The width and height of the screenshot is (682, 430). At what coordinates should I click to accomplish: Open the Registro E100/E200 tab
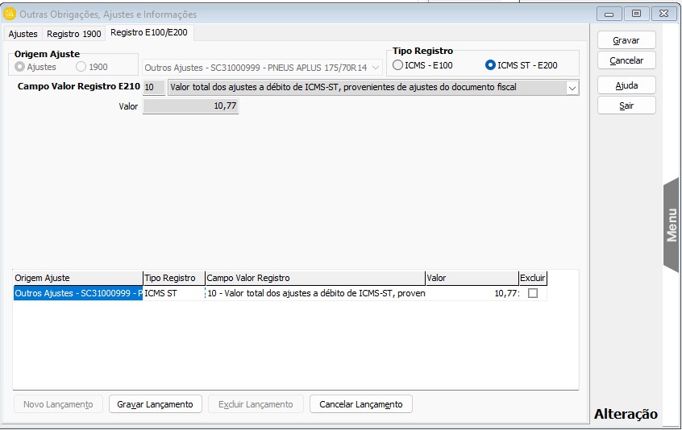[149, 33]
